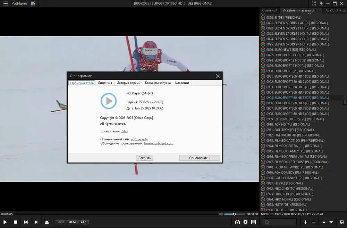Switch to the Лицензия tab
Image resolution: width=347 pixels, height=228 pixels.
click(105, 83)
